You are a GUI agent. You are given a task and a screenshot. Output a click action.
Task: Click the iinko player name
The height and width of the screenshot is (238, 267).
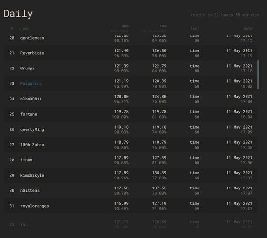pos(26,160)
